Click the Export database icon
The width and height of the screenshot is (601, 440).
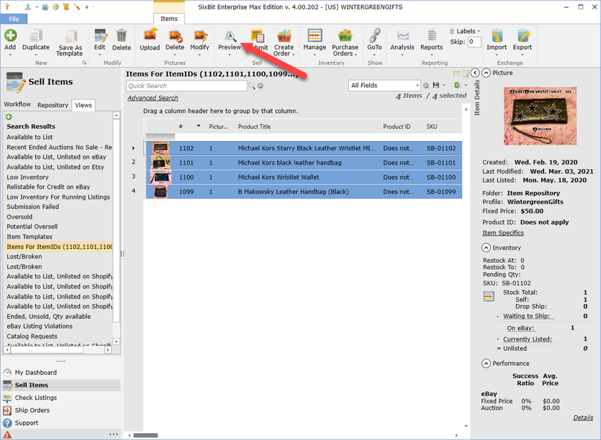[x=522, y=36]
